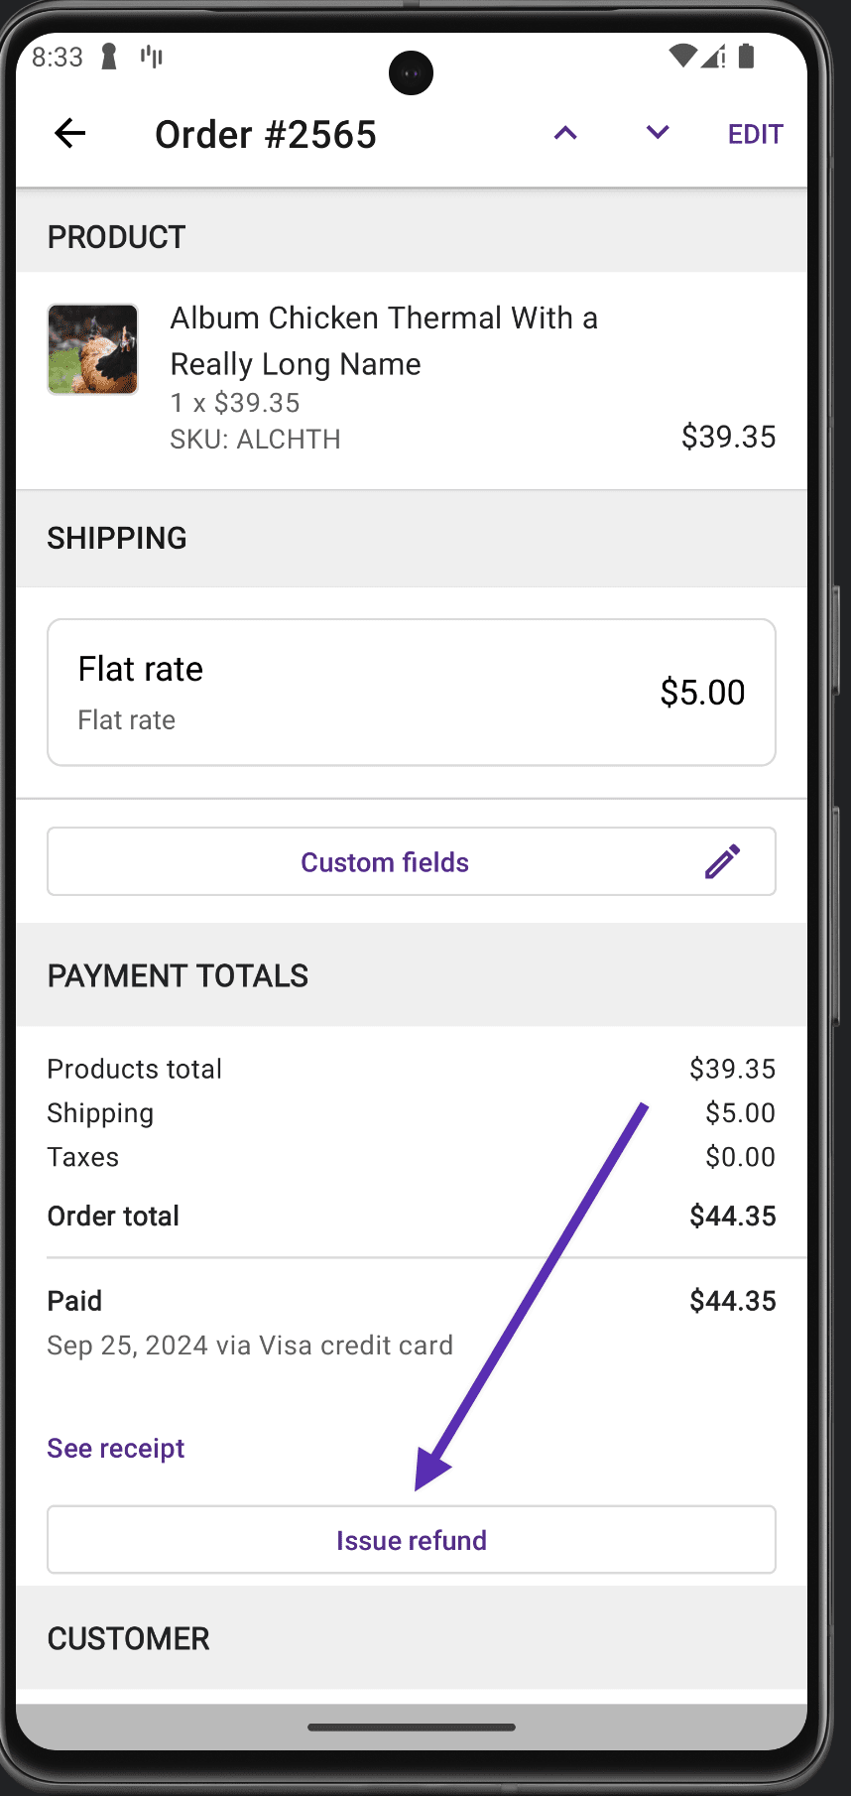
Task: Tap the product name Album Chicken Thermal
Action: coord(385,340)
